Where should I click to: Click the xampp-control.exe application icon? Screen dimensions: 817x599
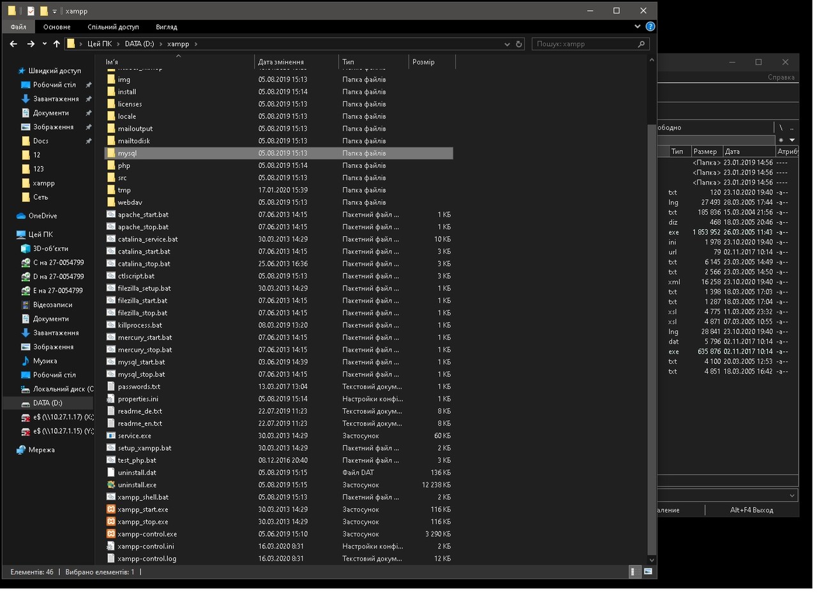click(x=110, y=534)
